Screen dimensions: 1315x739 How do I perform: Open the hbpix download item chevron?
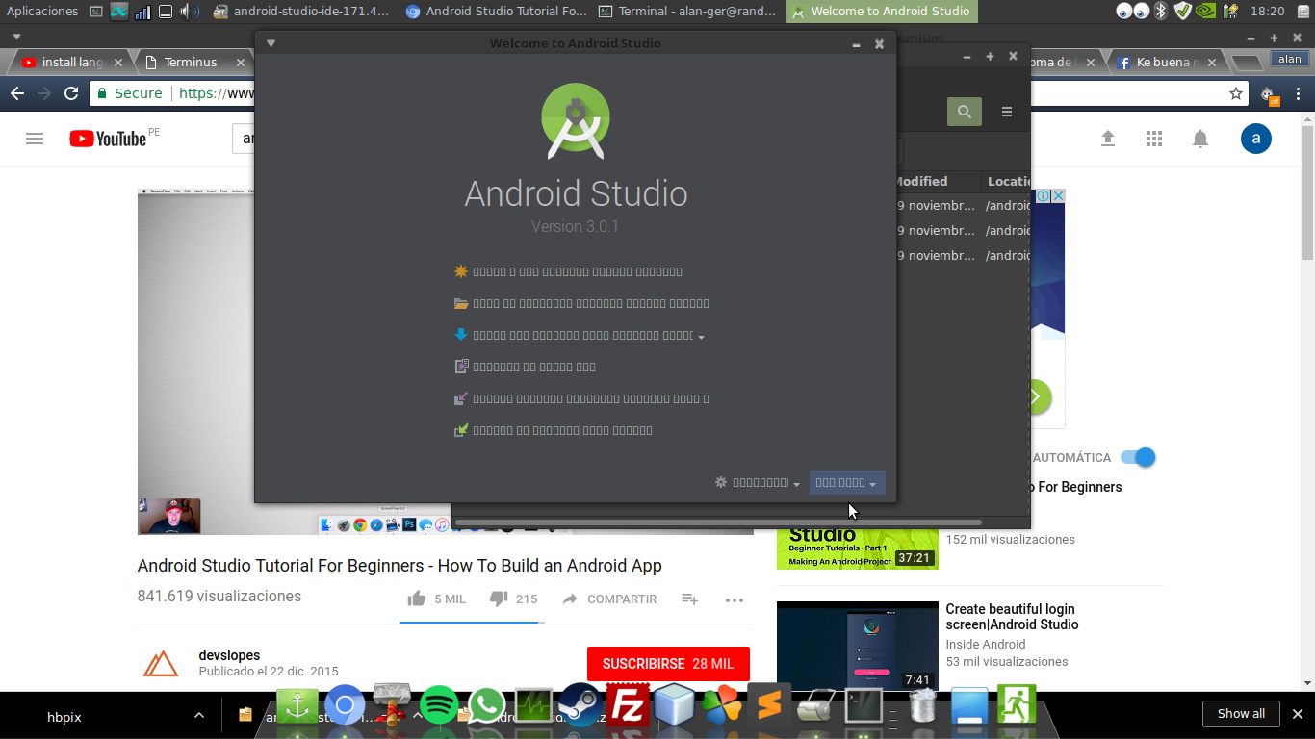point(199,715)
